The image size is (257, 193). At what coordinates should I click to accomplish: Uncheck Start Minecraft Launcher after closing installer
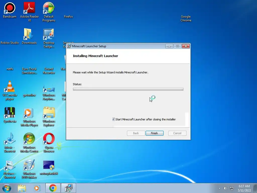point(114,119)
